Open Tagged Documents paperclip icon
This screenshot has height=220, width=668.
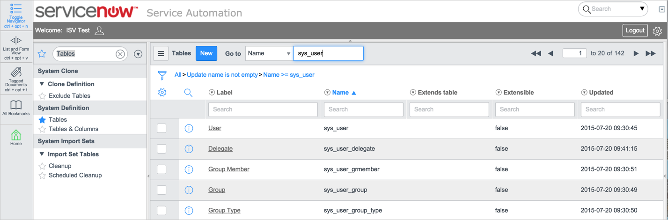click(x=16, y=72)
